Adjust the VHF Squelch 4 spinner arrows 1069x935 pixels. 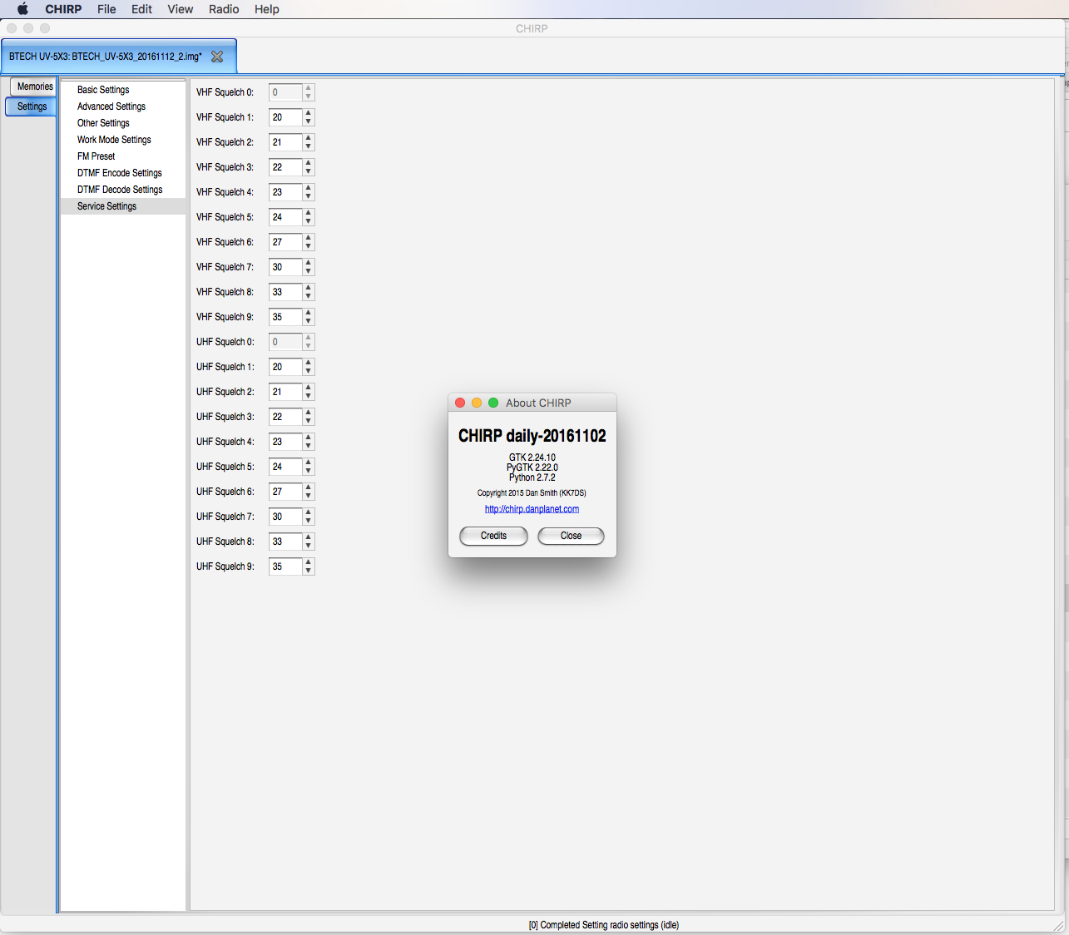[309, 192]
